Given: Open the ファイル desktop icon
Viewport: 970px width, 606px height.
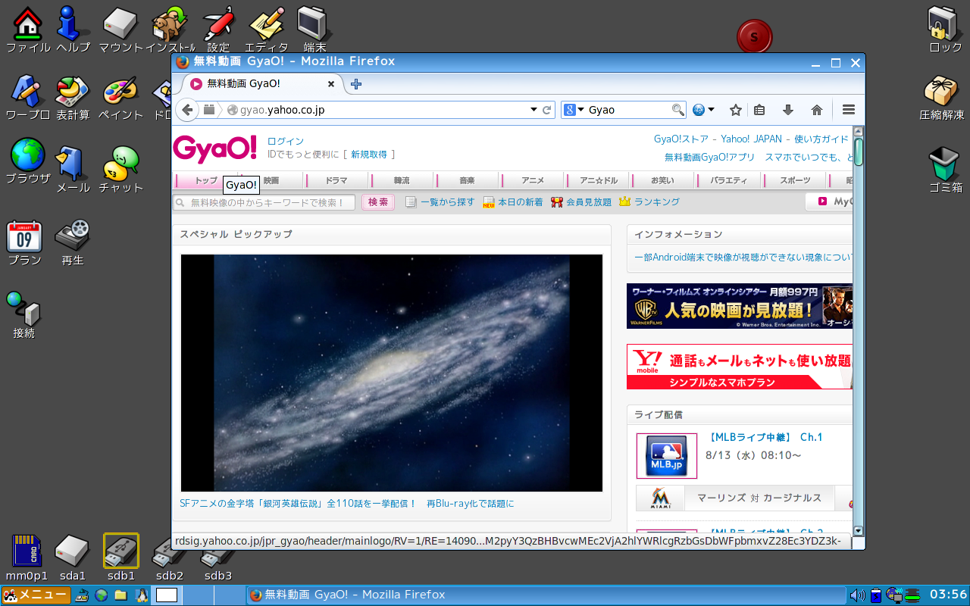Looking at the screenshot, I should pos(28,30).
